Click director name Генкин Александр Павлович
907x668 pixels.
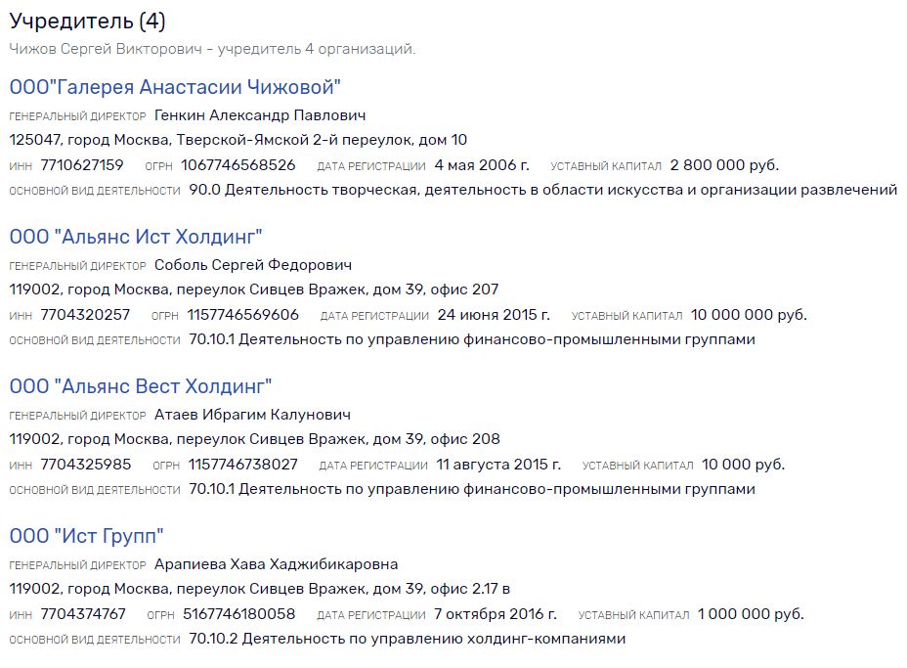[260, 115]
